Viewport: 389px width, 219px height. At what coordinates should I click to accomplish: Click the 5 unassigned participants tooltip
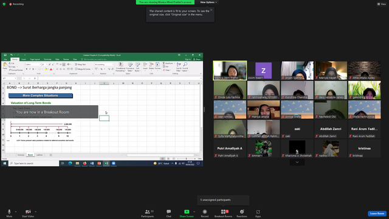tap(223, 200)
